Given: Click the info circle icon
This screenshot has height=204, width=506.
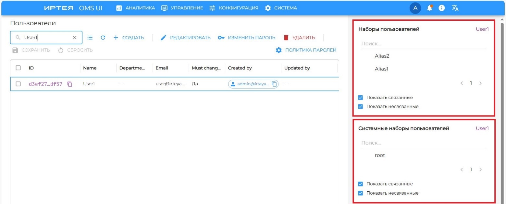Looking at the screenshot, I should [x=441, y=8].
